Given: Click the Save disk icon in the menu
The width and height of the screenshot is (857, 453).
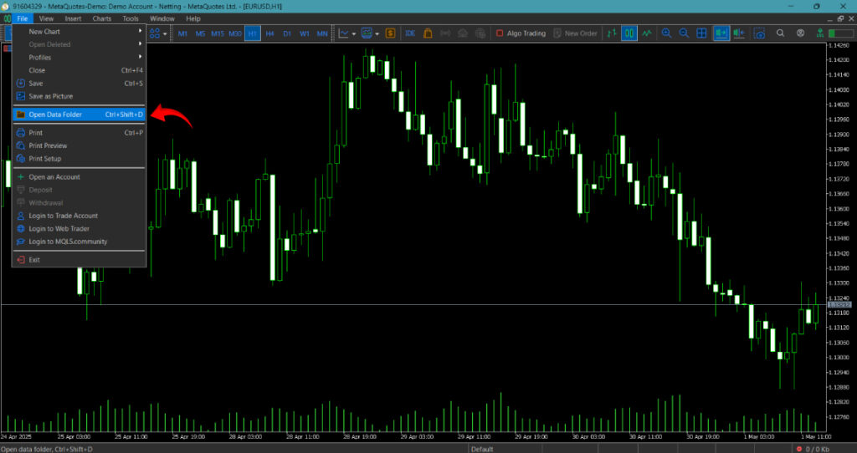Looking at the screenshot, I should tap(21, 84).
